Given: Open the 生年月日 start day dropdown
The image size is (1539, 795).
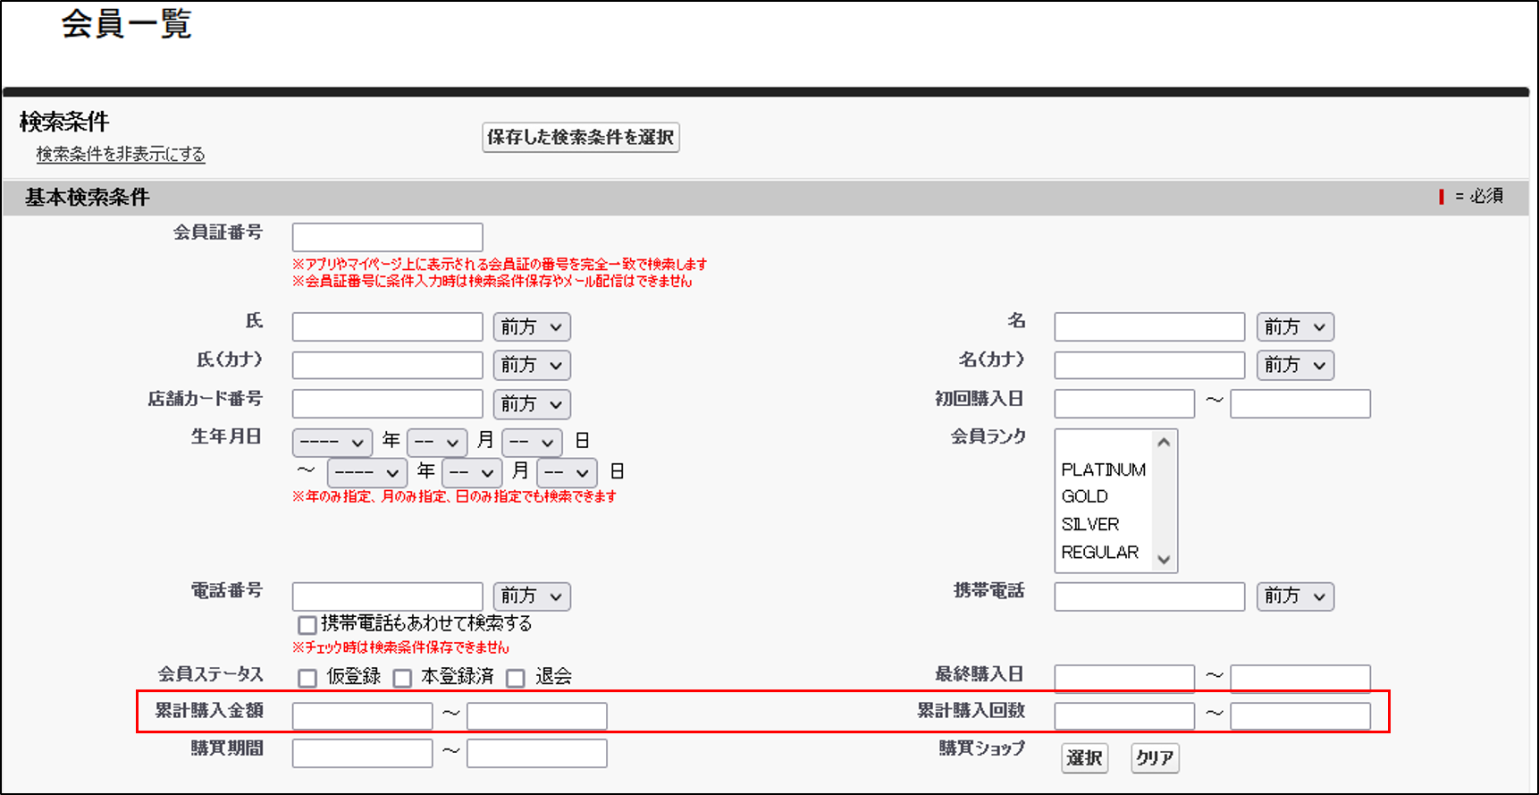Looking at the screenshot, I should [532, 442].
